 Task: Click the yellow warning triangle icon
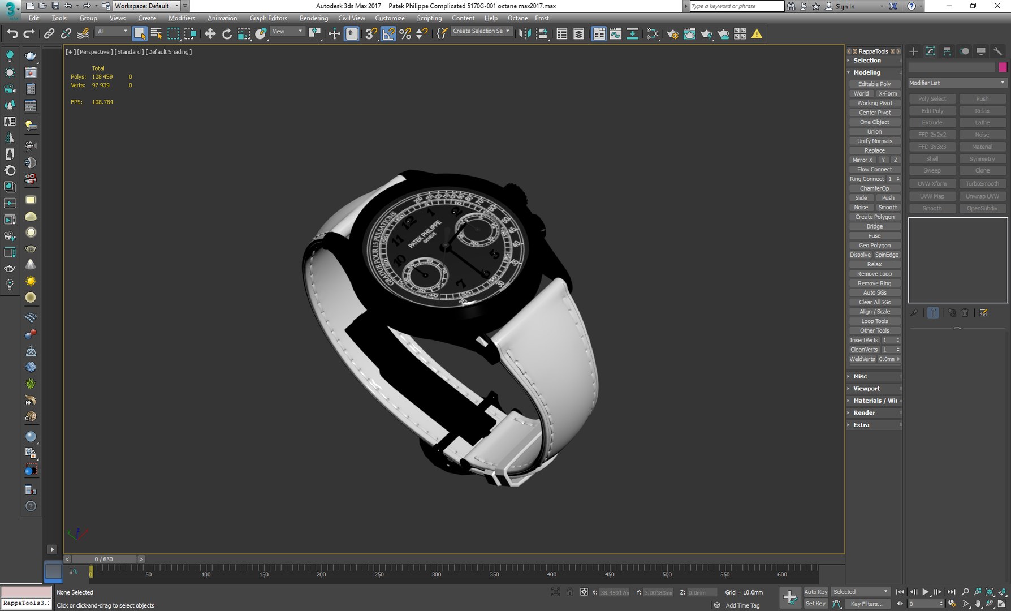757,34
